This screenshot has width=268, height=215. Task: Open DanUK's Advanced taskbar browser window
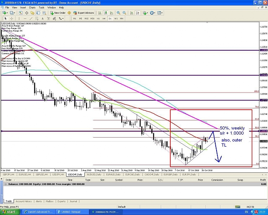(39, 212)
